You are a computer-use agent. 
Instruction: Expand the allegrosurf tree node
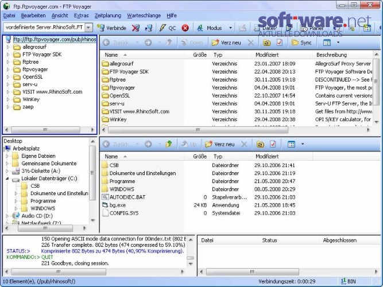point(8,47)
